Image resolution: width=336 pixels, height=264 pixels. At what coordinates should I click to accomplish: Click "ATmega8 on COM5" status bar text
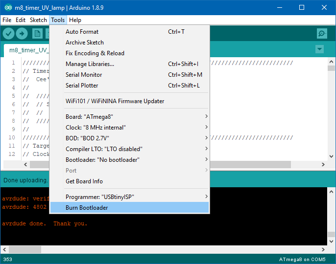[302, 259]
